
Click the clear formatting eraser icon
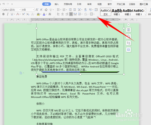(x=46, y=10)
